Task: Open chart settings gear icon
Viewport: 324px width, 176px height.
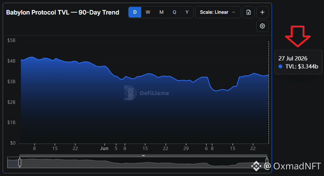Action: [x=262, y=26]
